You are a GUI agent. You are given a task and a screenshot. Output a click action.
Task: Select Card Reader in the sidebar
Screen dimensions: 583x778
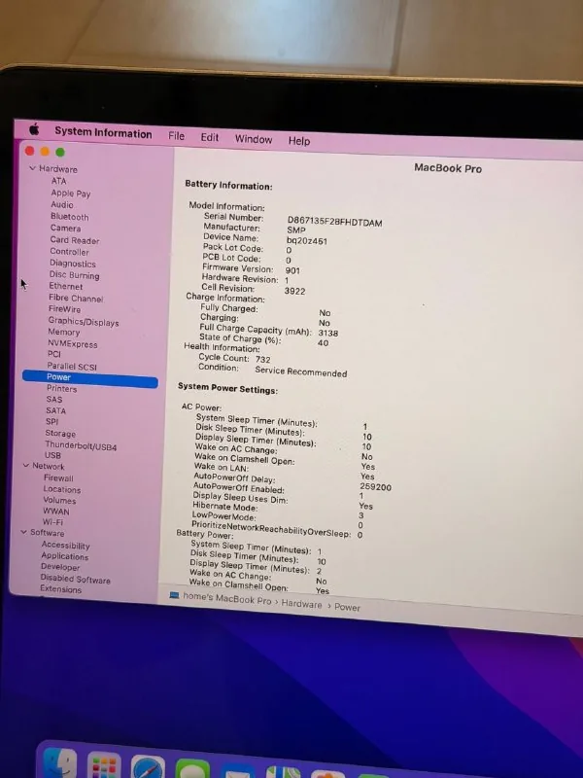coord(75,240)
